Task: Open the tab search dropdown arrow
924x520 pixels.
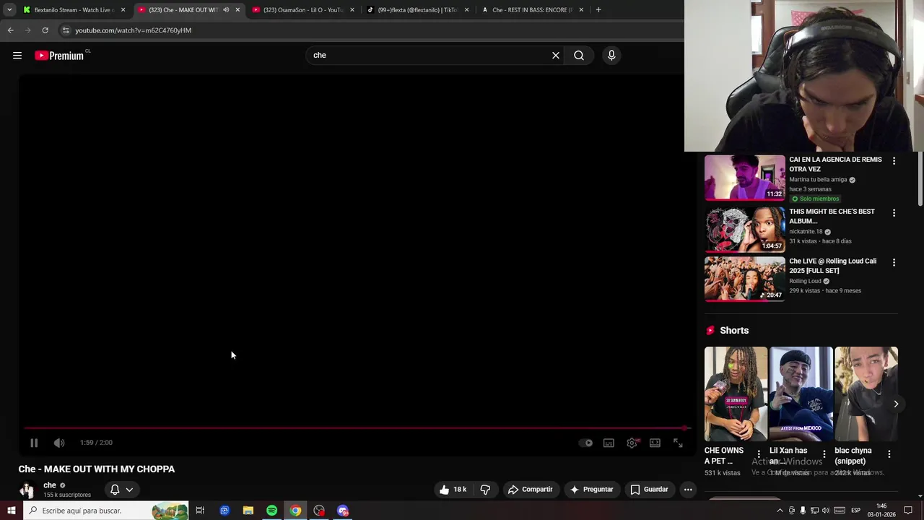Action: [9, 10]
